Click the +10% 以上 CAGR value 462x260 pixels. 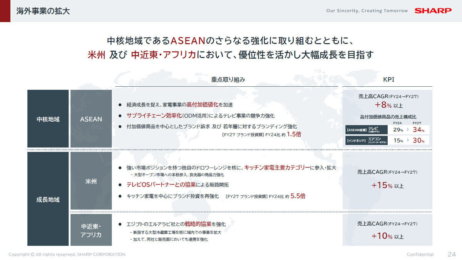[x=388, y=236]
